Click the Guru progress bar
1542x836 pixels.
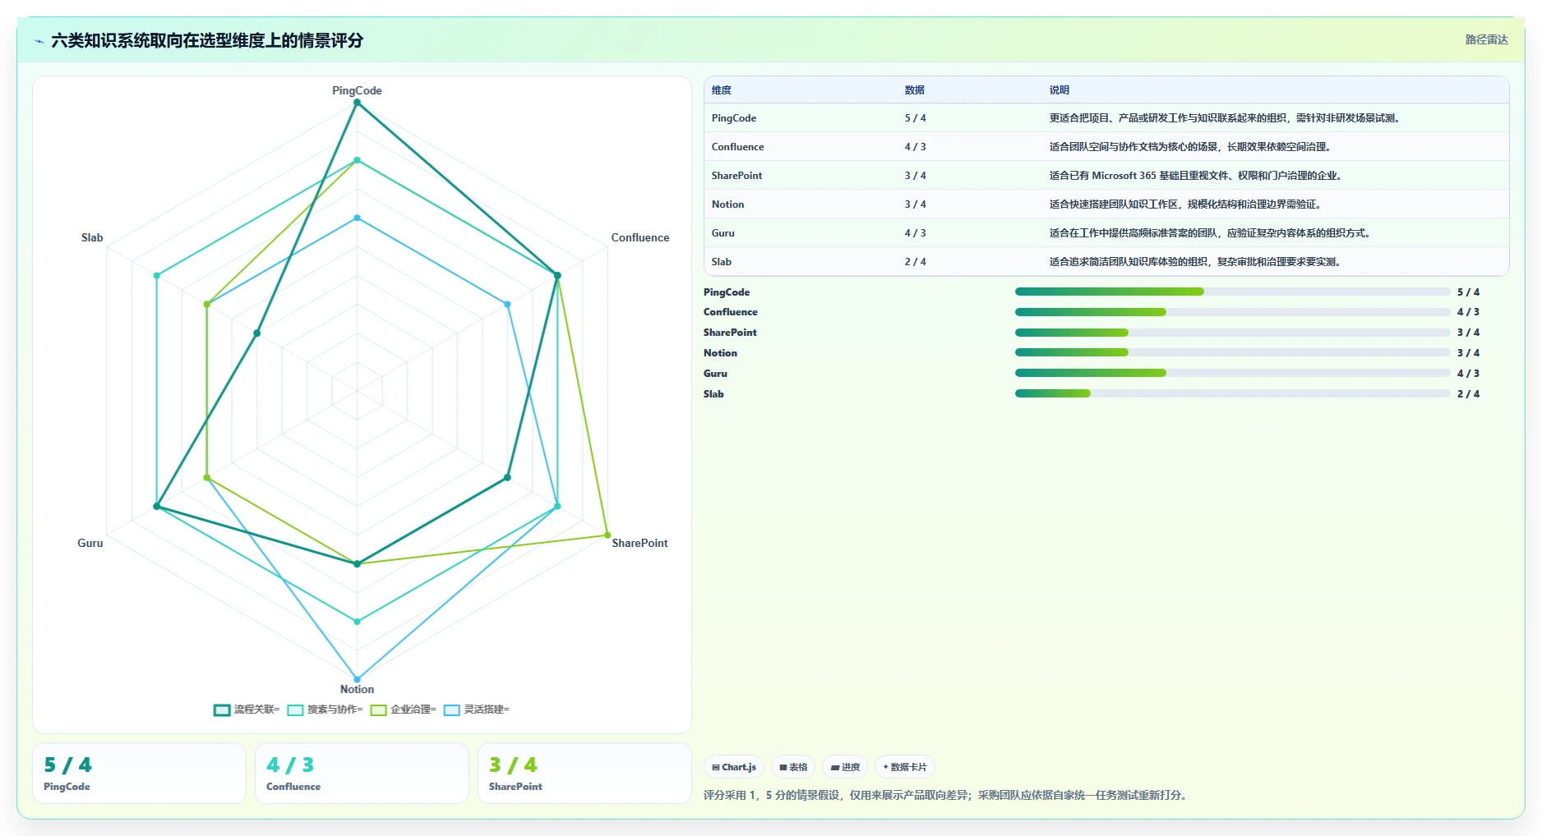coord(1233,373)
